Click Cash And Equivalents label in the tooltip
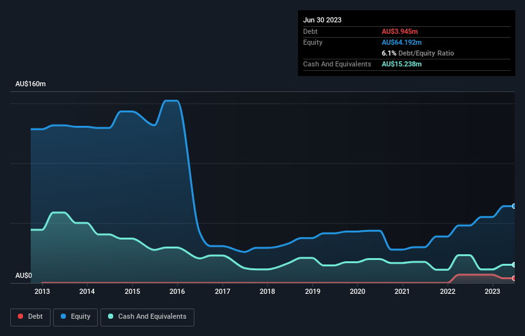Image resolution: width=525 pixels, height=336 pixels. [337, 64]
